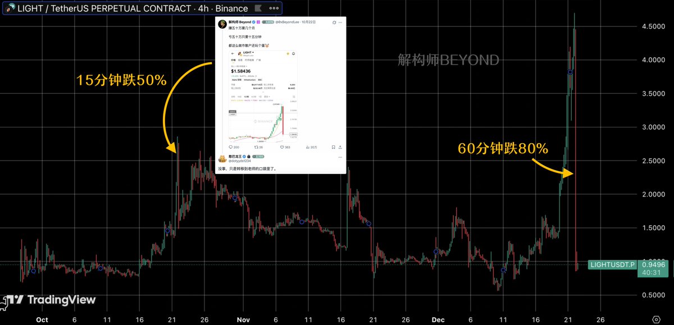Click the 0.5000 price axis label
Screen dimensions: 674x325
(x=653, y=295)
